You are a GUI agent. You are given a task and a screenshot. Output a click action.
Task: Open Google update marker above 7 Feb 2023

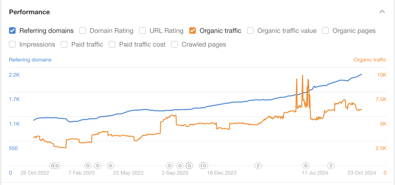(88, 165)
